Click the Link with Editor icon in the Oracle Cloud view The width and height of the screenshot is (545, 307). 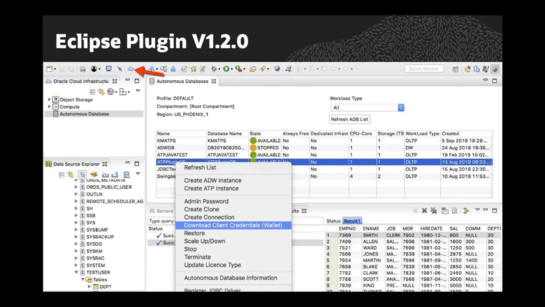click(x=101, y=92)
